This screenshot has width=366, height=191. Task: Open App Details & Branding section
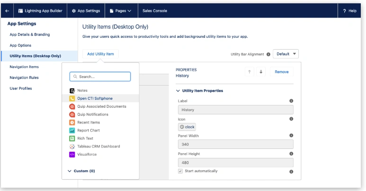(x=29, y=35)
